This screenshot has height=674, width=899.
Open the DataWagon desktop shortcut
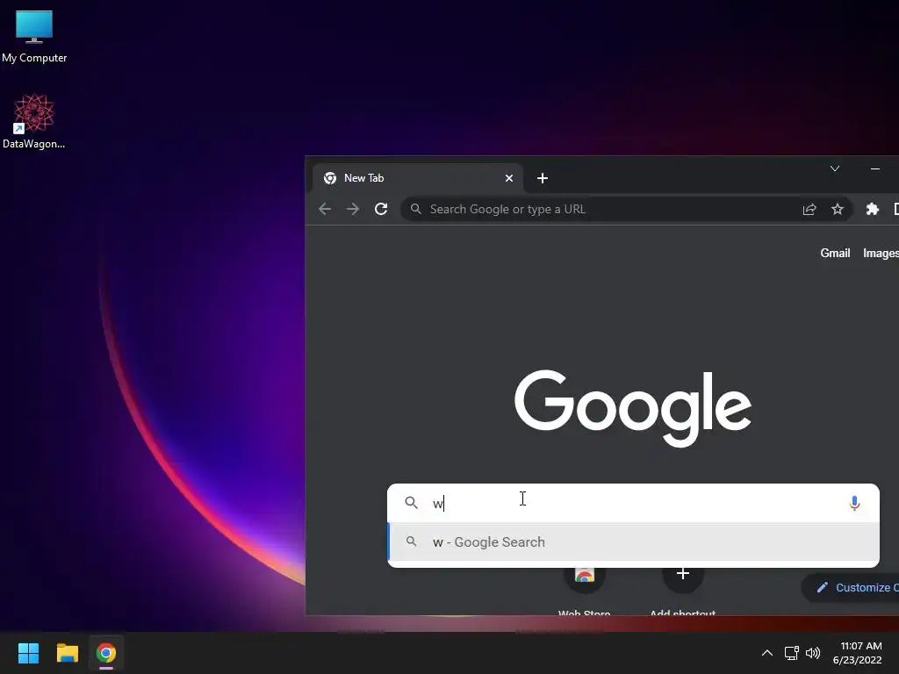[34, 121]
